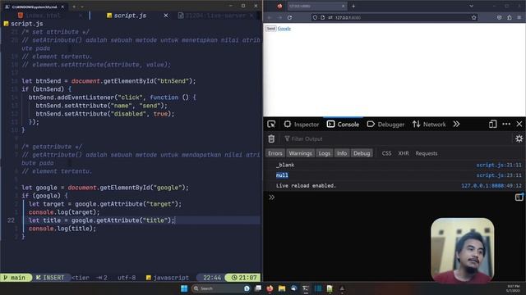Toggle the Logs filter in console
This screenshot has height=295, width=526.
[324, 153]
